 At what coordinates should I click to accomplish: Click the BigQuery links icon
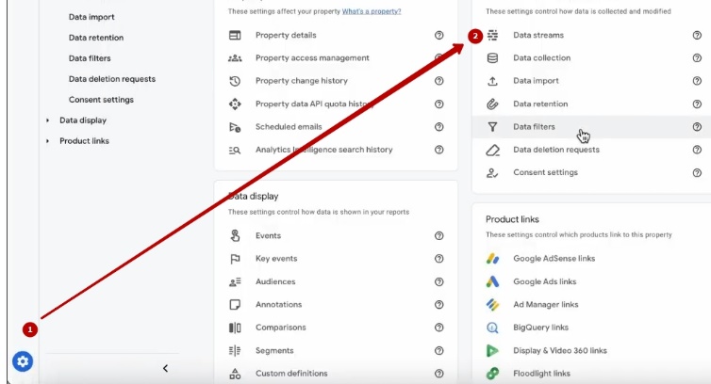coord(492,328)
